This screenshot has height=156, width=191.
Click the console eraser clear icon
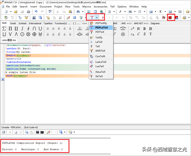pyautogui.click(x=16, y=132)
